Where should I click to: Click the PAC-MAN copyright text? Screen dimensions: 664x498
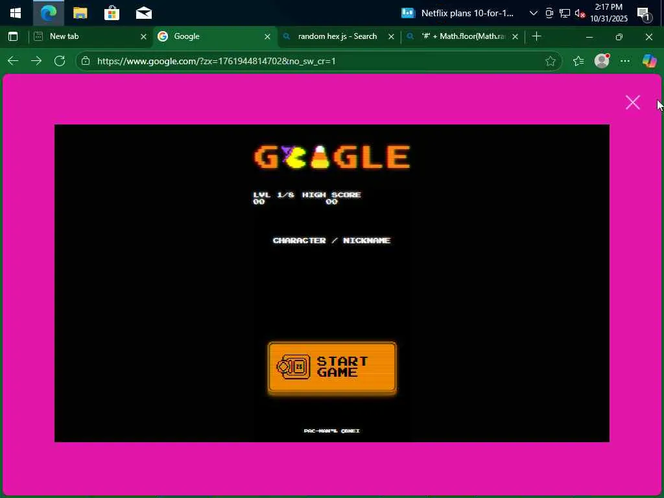click(x=331, y=431)
